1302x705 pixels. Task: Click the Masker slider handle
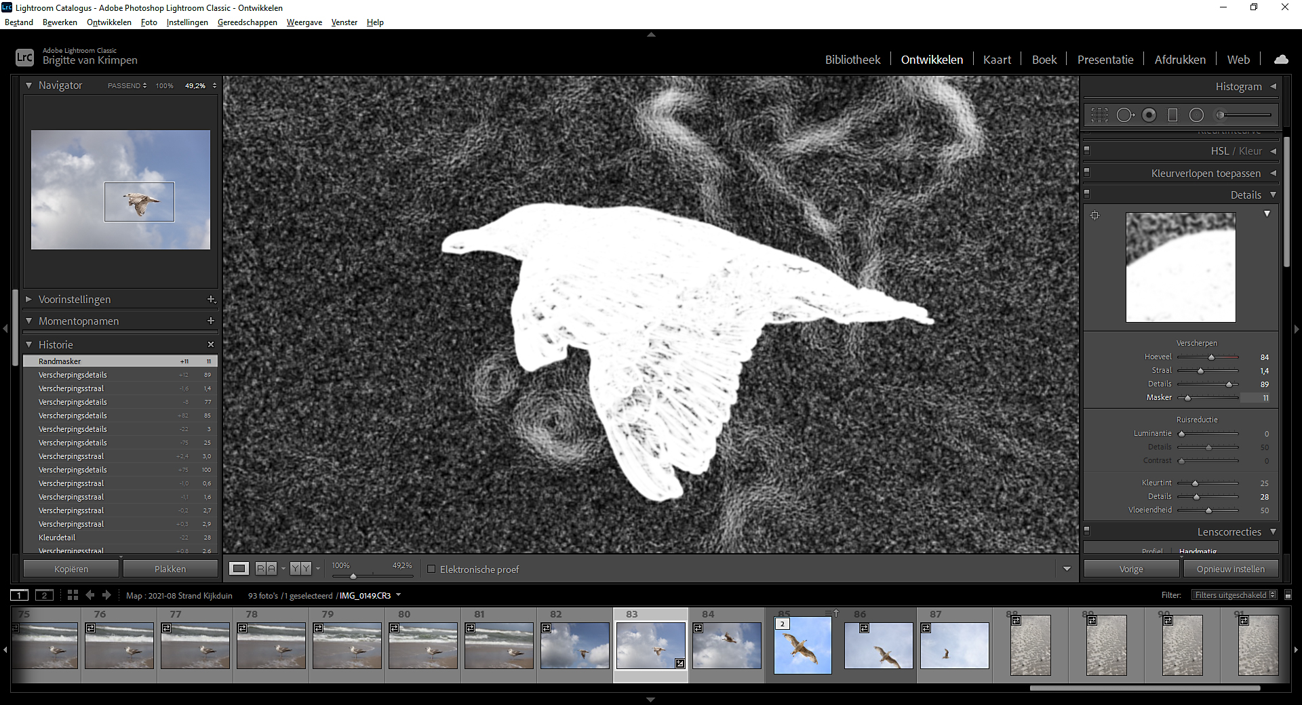point(1187,398)
